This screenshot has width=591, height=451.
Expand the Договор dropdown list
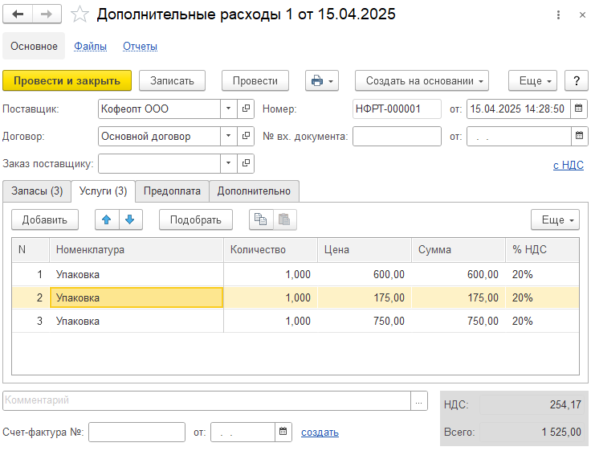(228, 136)
